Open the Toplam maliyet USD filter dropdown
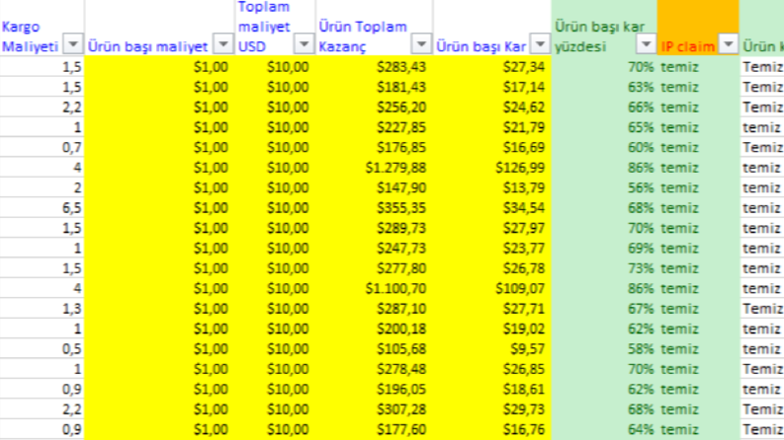This screenshot has width=784, height=440. 304,45
